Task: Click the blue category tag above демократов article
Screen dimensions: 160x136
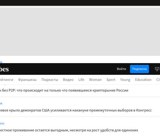Action: pyautogui.click(x=1, y=104)
